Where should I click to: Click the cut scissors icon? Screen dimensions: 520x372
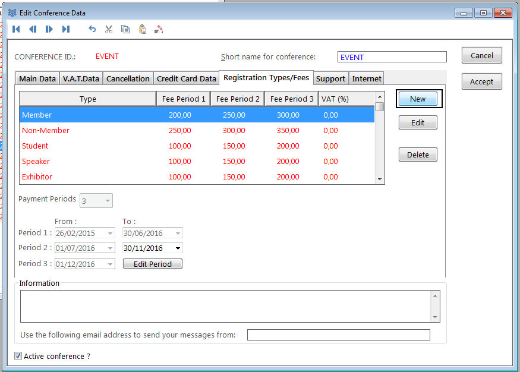(x=109, y=29)
